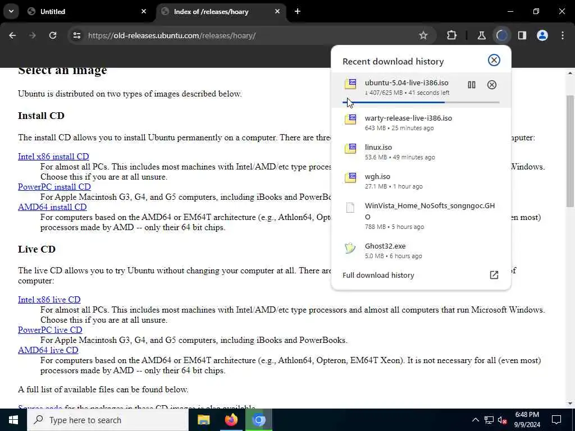Click the scrollbar down arrow
This screenshot has width=575, height=431.
pos(570,404)
